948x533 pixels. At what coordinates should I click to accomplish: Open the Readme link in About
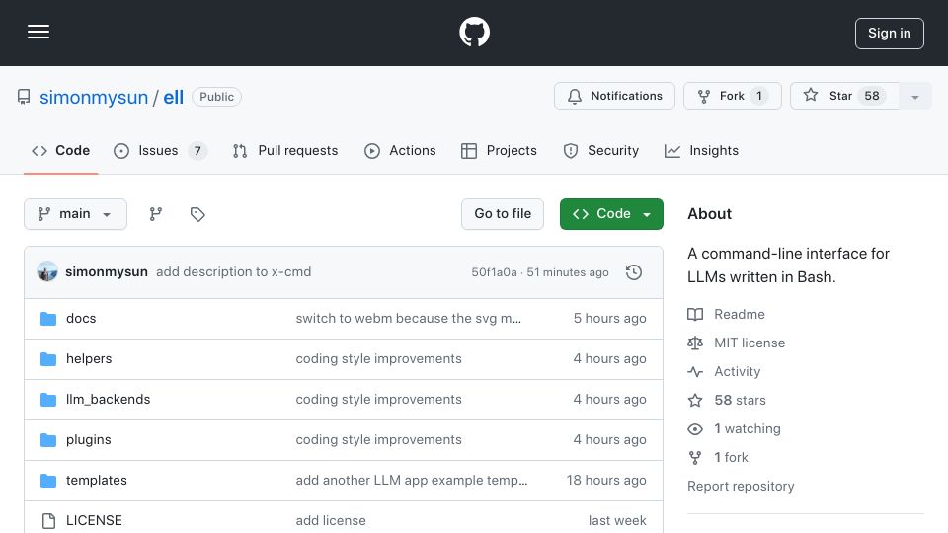point(739,314)
